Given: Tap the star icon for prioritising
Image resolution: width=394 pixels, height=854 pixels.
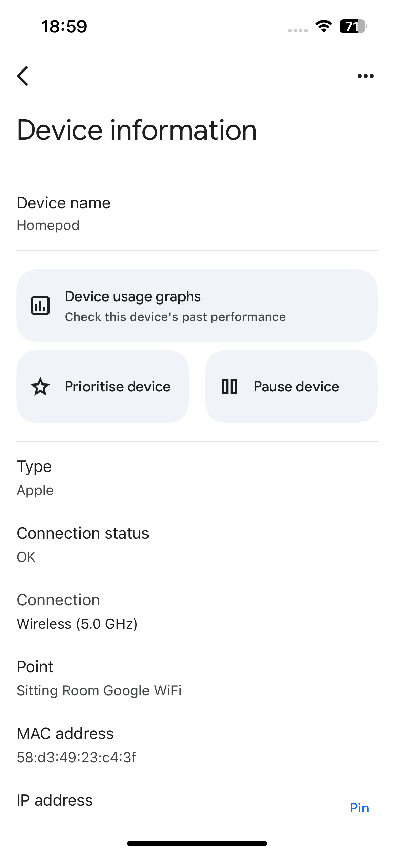Looking at the screenshot, I should pyautogui.click(x=40, y=387).
